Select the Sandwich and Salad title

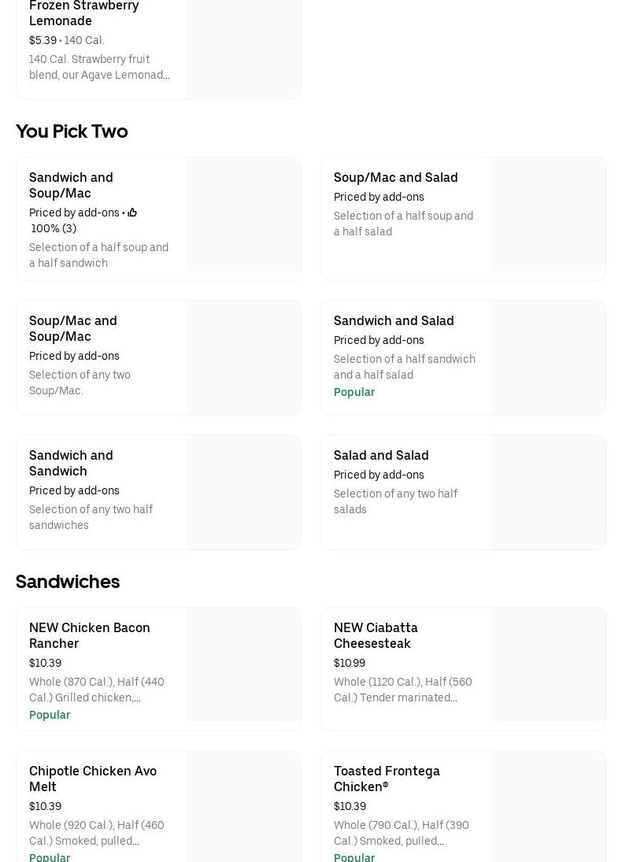pos(394,321)
